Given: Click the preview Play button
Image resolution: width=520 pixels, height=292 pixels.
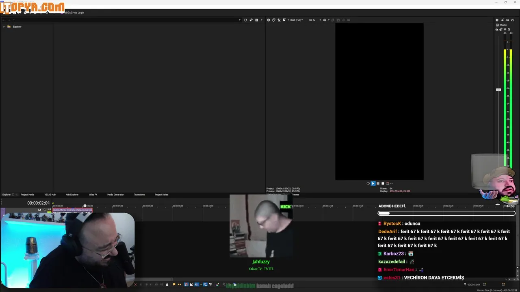Looking at the screenshot, I should pos(373,183).
